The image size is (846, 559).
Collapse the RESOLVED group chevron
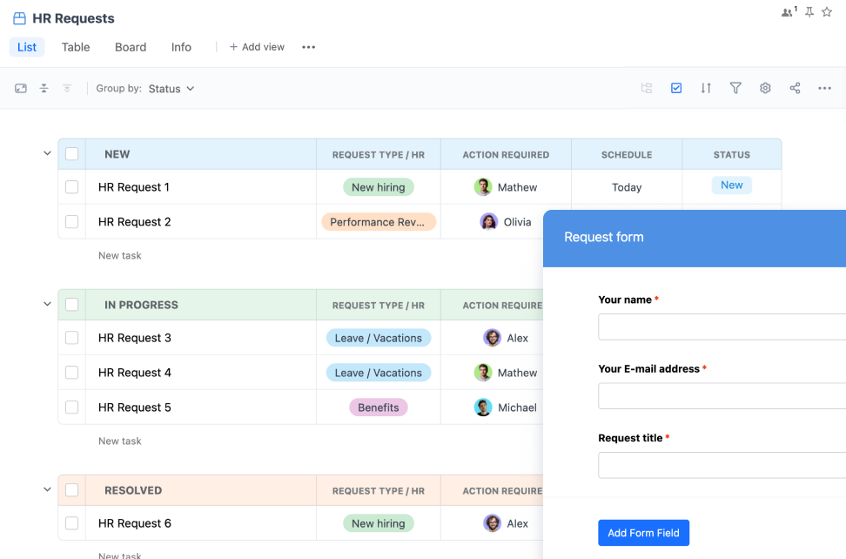47,489
